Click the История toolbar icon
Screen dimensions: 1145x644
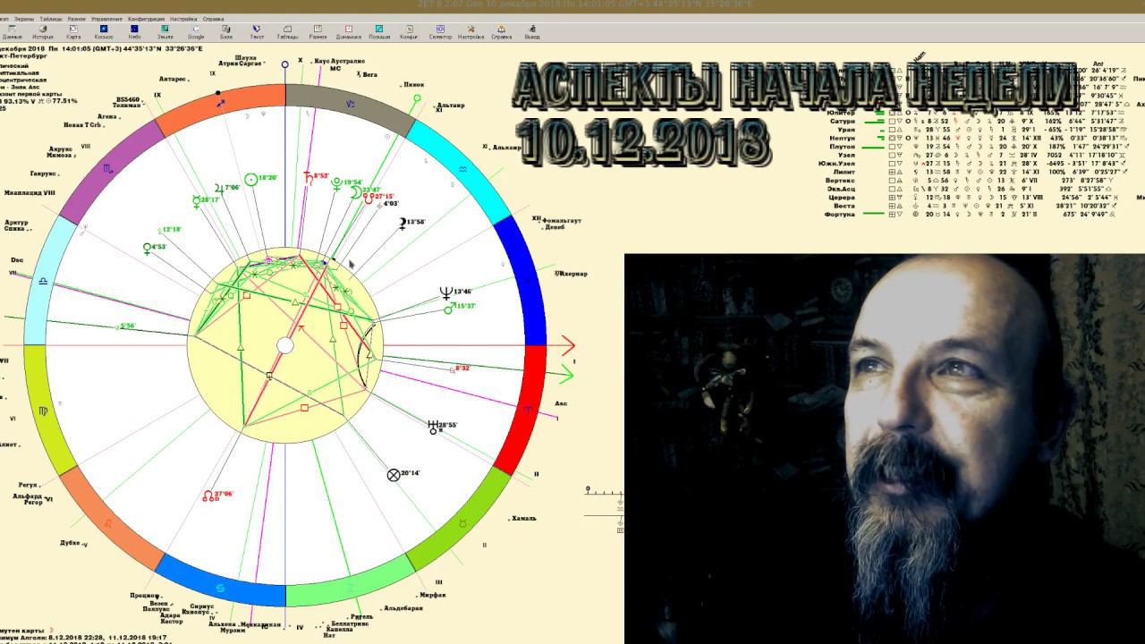43,32
